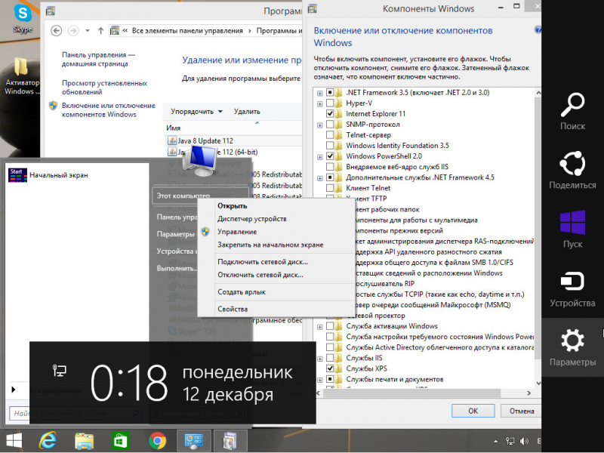The width and height of the screenshot is (604, 453).
Task: Click the network icon in system tray
Action: pyautogui.click(x=510, y=442)
